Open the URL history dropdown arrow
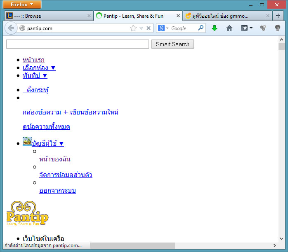This screenshot has height=252, width=288. (x=141, y=28)
